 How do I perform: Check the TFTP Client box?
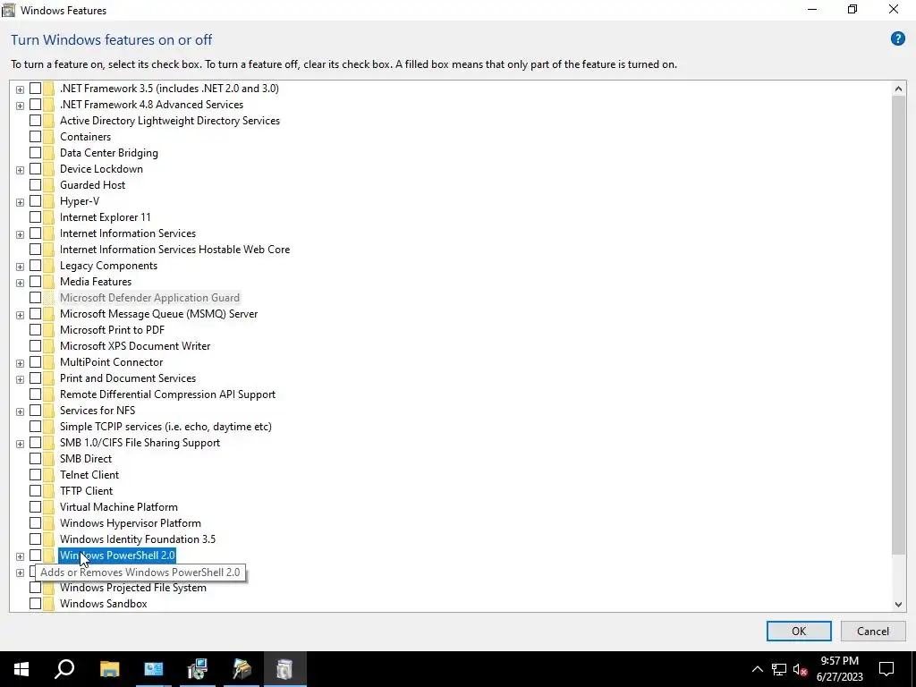click(x=35, y=491)
